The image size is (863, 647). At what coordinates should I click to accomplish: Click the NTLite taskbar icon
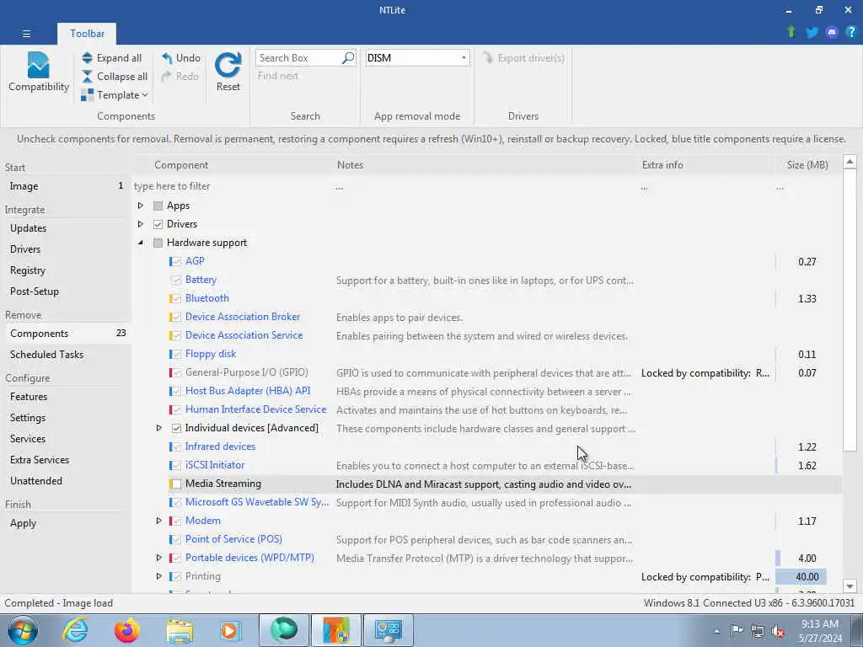click(336, 630)
